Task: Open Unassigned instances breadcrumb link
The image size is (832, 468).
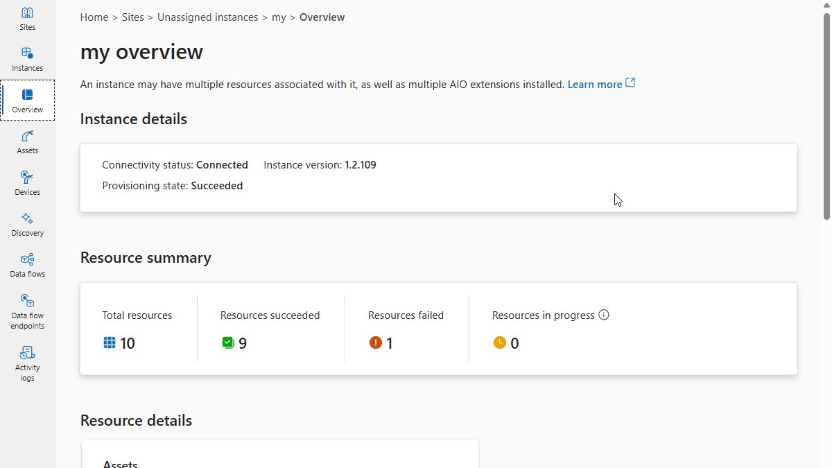Action: (x=208, y=17)
